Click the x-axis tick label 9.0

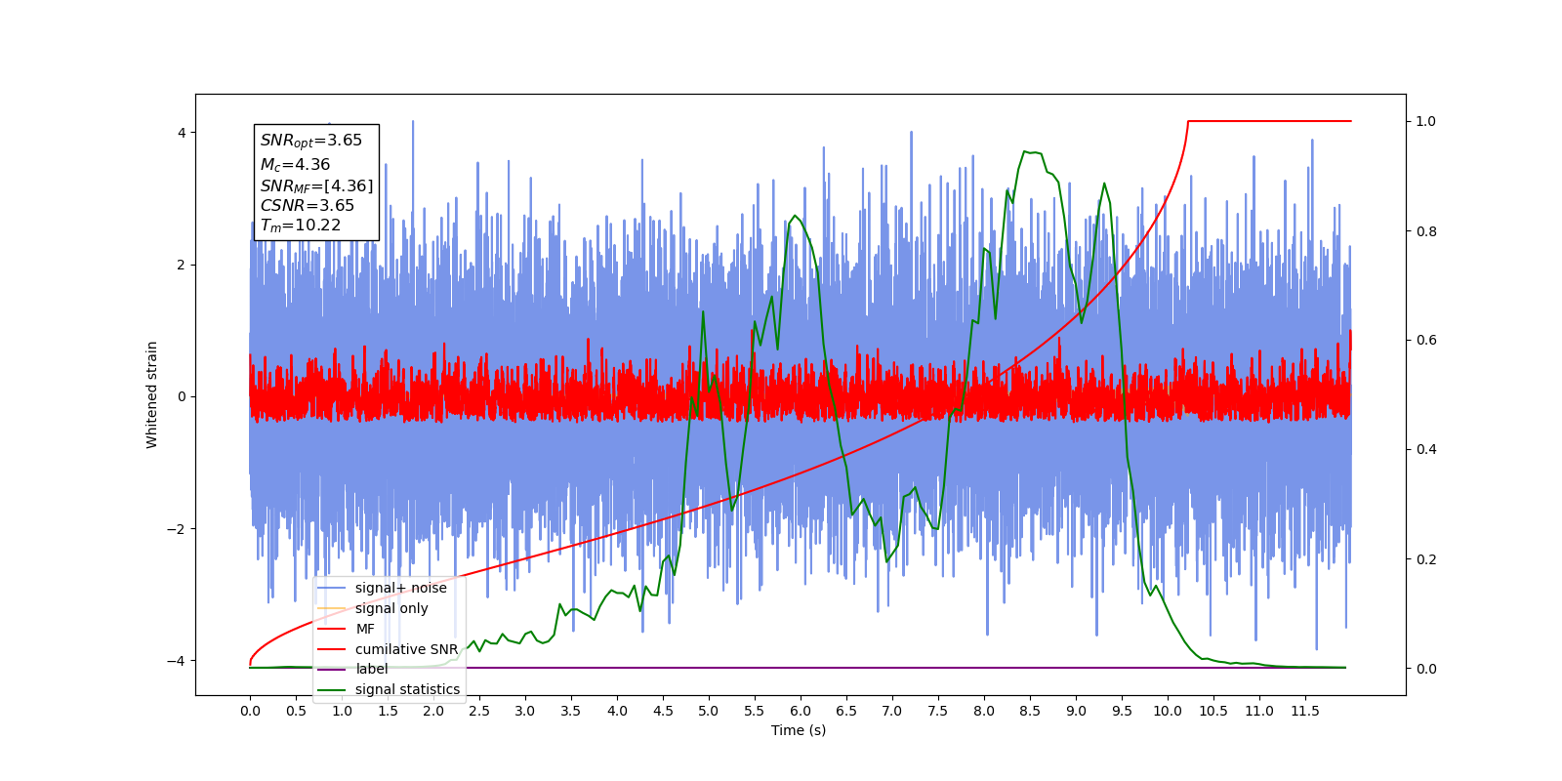(x=1076, y=711)
